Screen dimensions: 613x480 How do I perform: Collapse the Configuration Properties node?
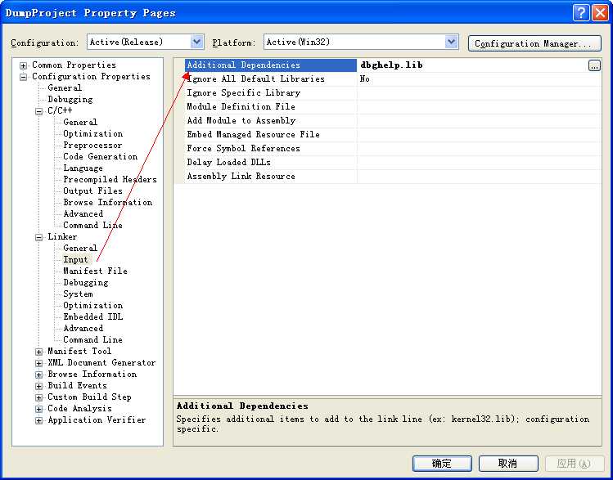click(x=24, y=77)
